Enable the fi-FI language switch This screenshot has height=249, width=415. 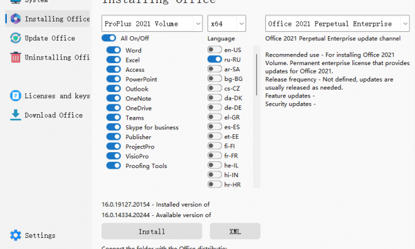tap(215, 145)
